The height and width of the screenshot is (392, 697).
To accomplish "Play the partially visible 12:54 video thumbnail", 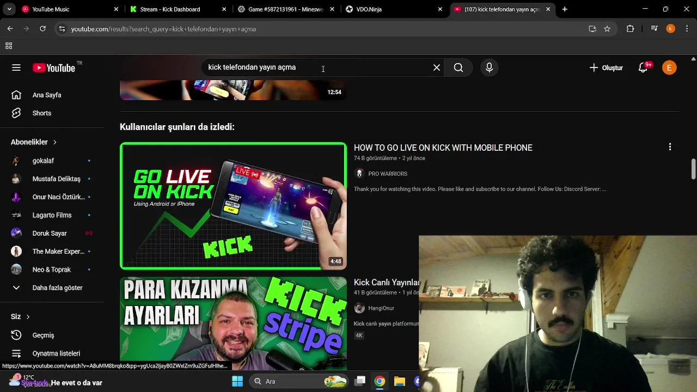I will 233,90.
